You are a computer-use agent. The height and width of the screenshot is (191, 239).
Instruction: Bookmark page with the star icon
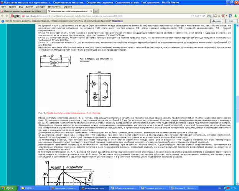click(x=192, y=16)
